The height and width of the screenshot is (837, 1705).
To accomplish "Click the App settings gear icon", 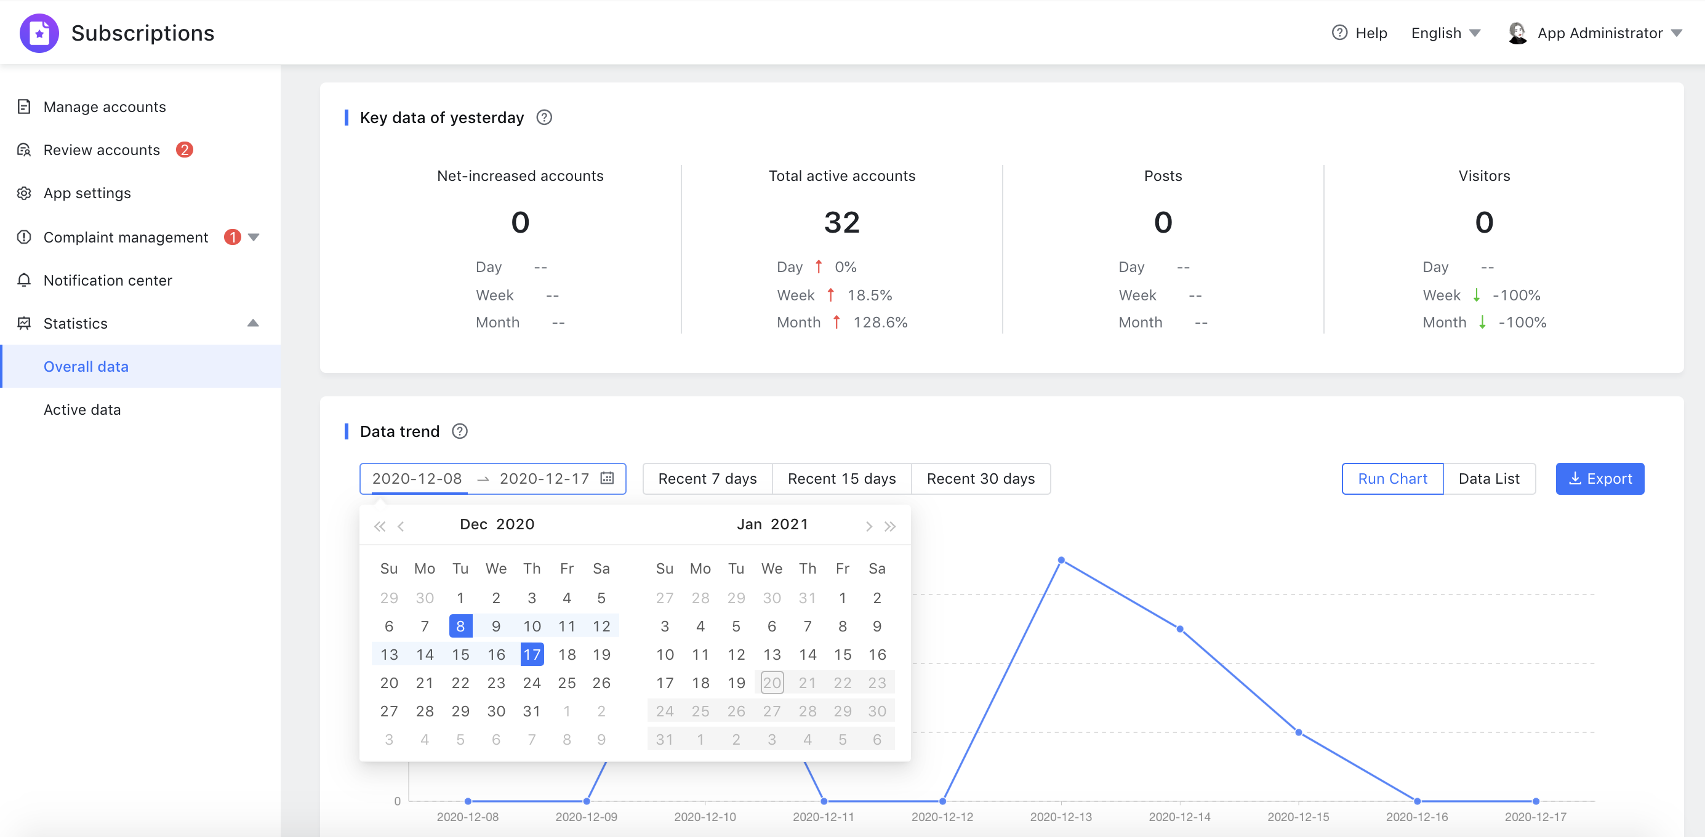I will click(x=24, y=193).
